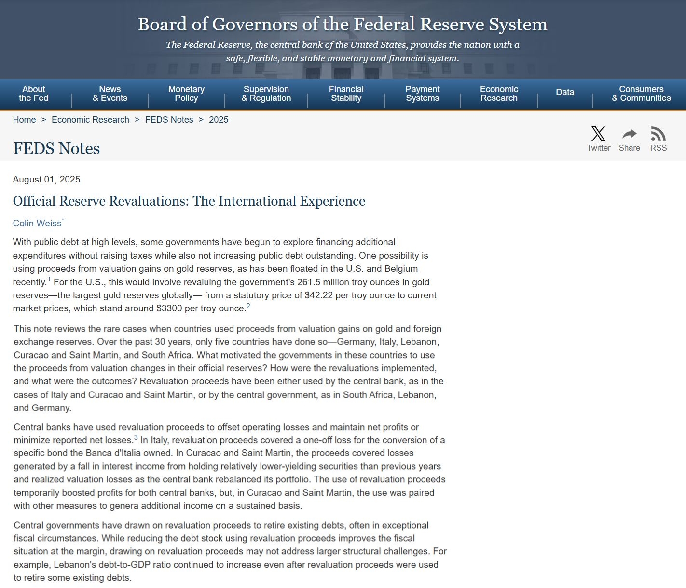Screen dimensions: 686x588
Task: Open the Monetary Policy menu
Action: click(x=186, y=94)
